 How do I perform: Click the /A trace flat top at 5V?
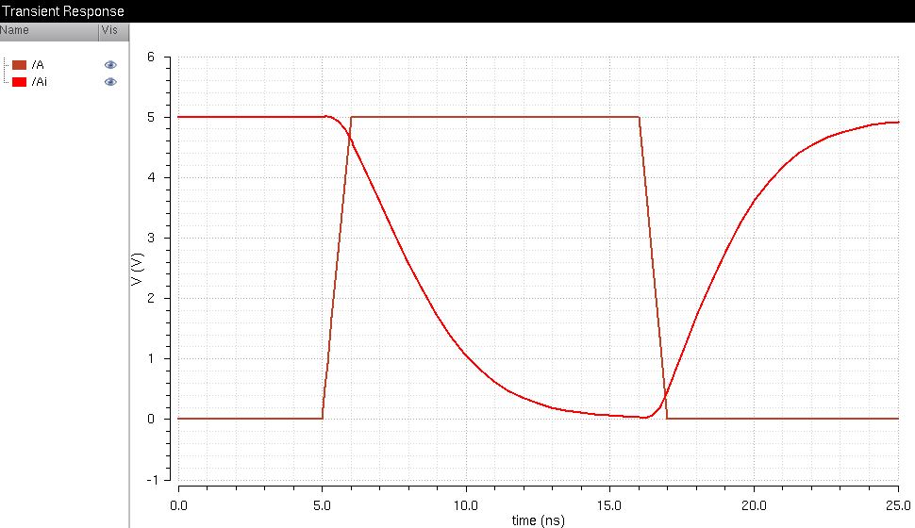click(x=495, y=117)
